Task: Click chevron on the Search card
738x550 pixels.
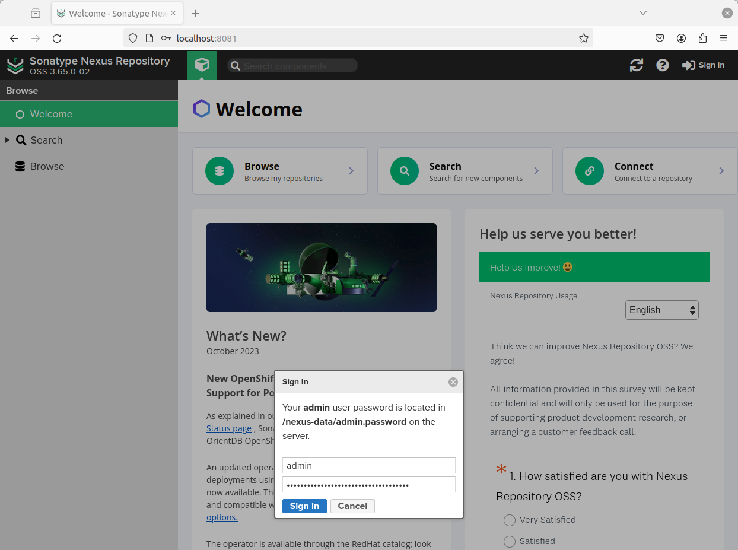Action: pos(536,171)
